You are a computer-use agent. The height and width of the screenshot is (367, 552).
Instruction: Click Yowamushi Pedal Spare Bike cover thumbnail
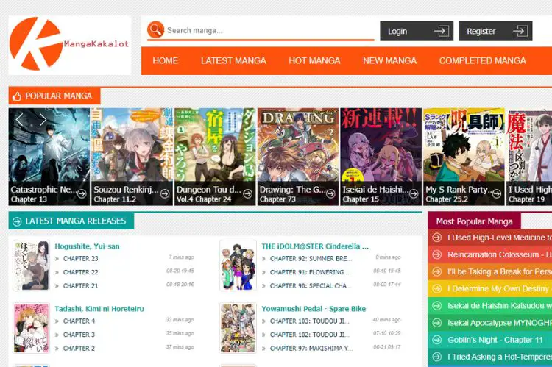(238, 328)
